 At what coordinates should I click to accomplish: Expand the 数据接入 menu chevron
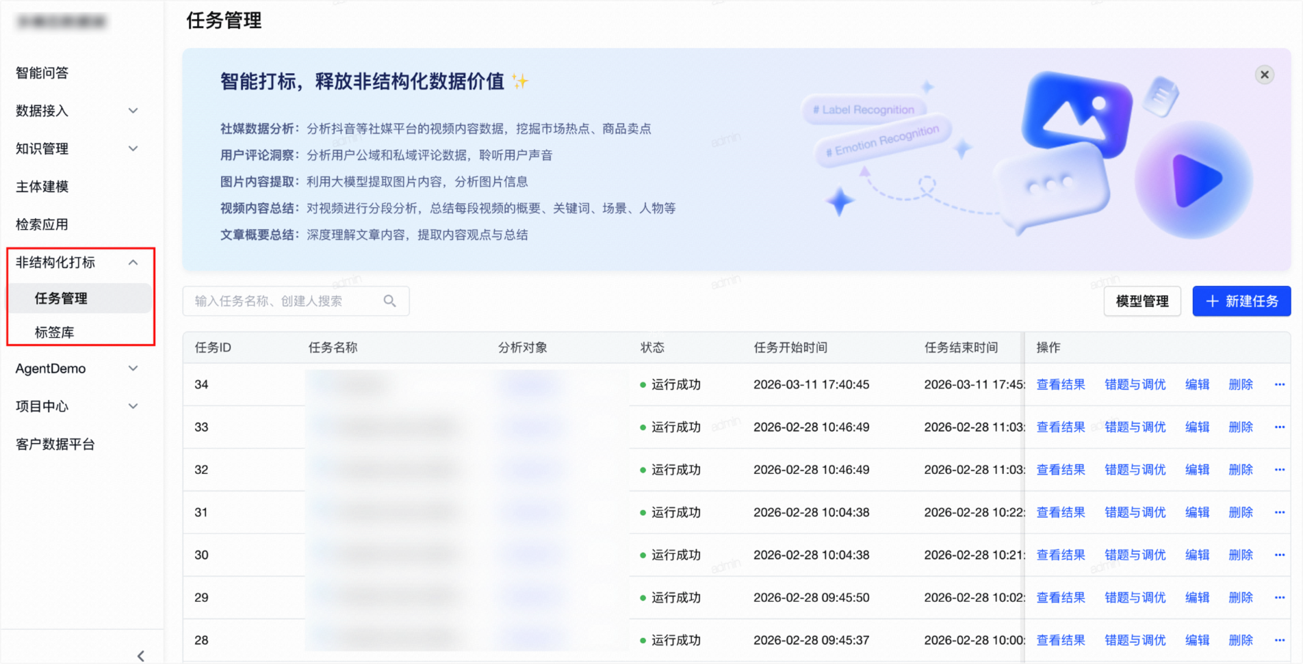(x=133, y=111)
